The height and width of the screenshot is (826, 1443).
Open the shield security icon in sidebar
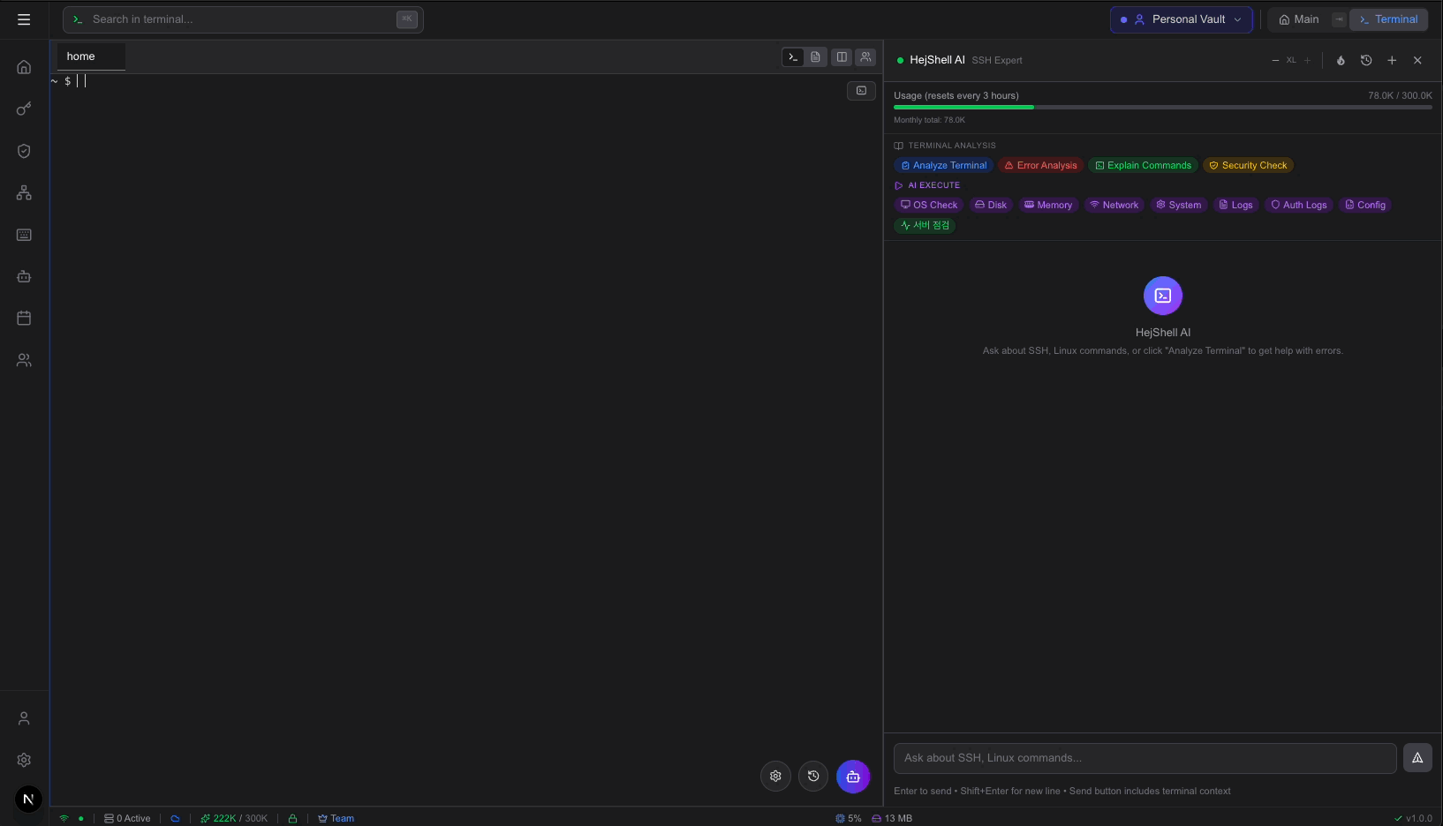[24, 151]
